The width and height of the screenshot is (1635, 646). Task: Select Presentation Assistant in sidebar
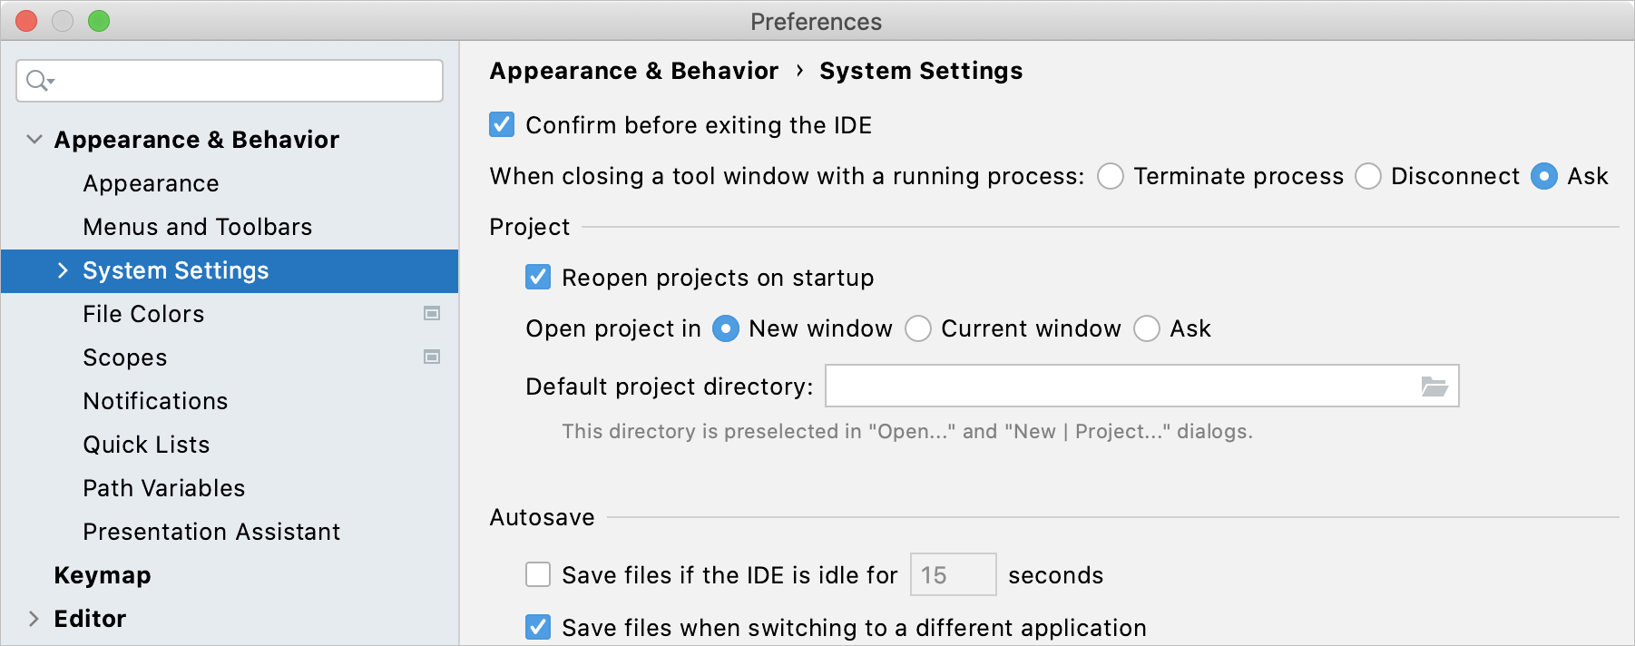(211, 531)
